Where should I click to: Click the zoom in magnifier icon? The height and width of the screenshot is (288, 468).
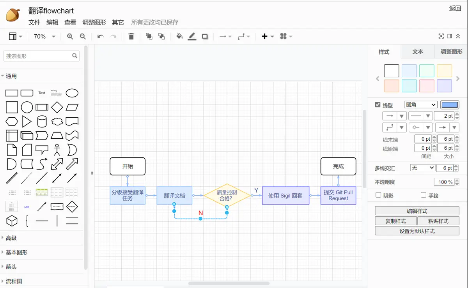click(x=70, y=36)
